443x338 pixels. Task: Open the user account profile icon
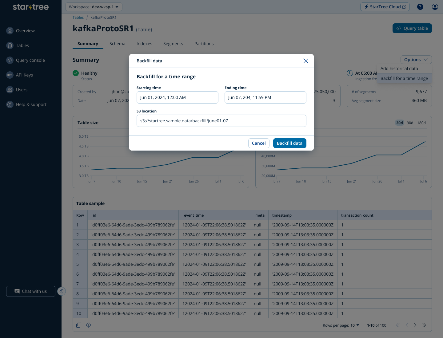click(x=435, y=7)
